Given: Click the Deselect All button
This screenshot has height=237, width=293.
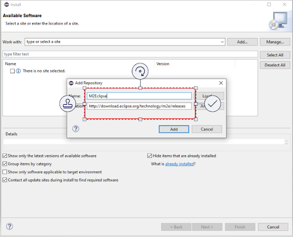Looking at the screenshot, I should tap(275, 65).
